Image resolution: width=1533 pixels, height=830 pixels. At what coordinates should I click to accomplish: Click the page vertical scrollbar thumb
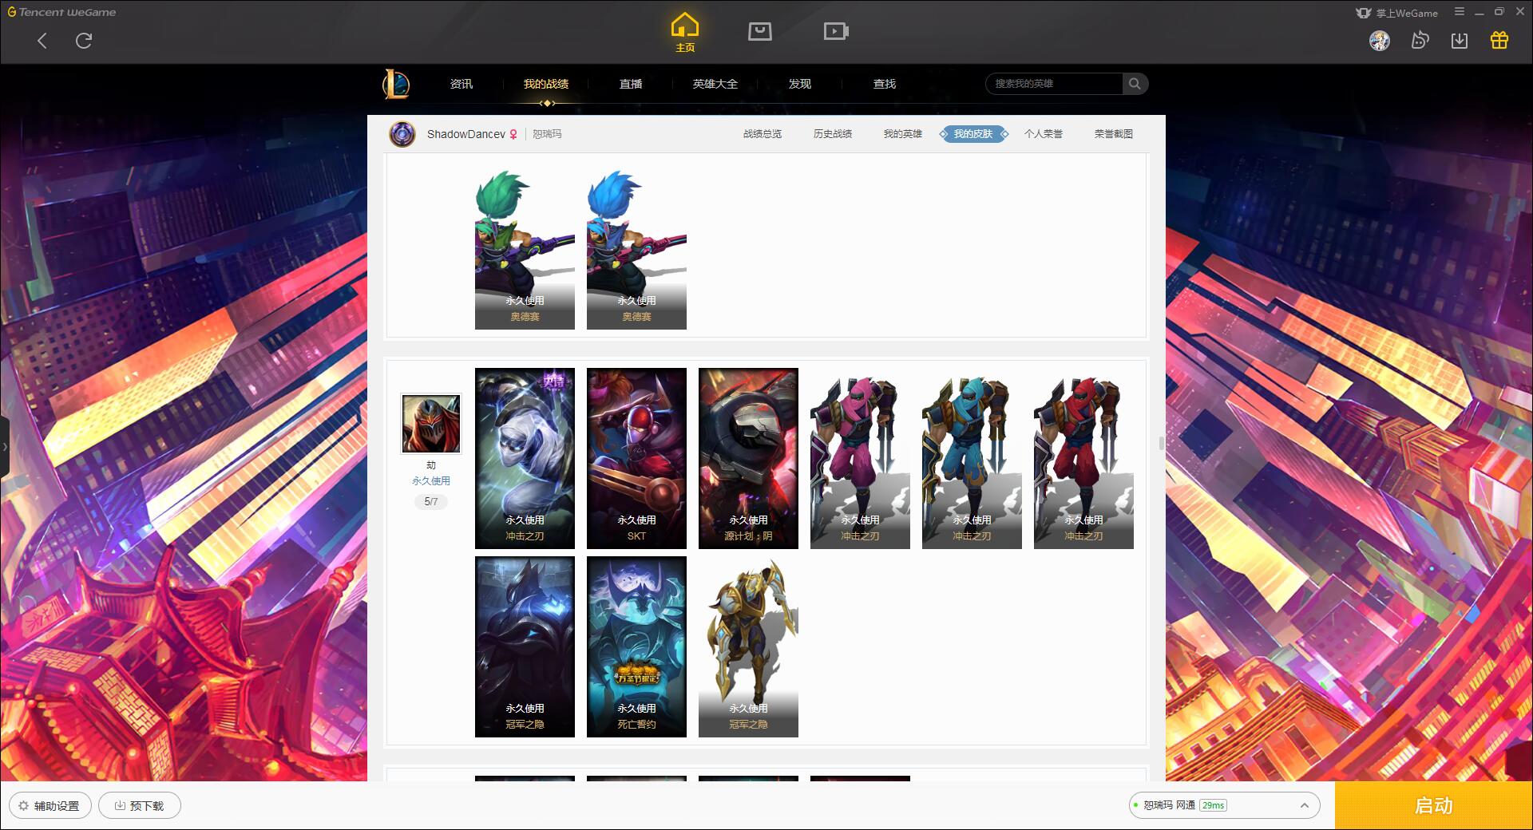point(1161,442)
